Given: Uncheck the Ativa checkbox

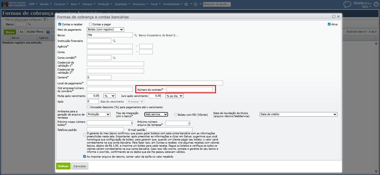Looking at the screenshot, I should point(329,24).
